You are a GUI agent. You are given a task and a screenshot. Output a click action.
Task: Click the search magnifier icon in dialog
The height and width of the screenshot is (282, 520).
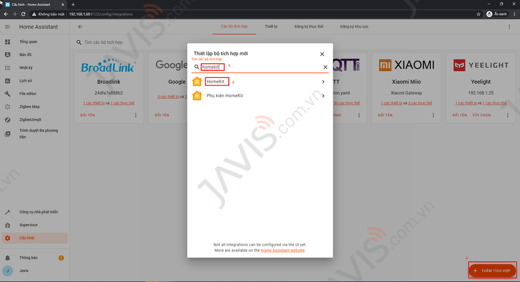[x=197, y=67]
